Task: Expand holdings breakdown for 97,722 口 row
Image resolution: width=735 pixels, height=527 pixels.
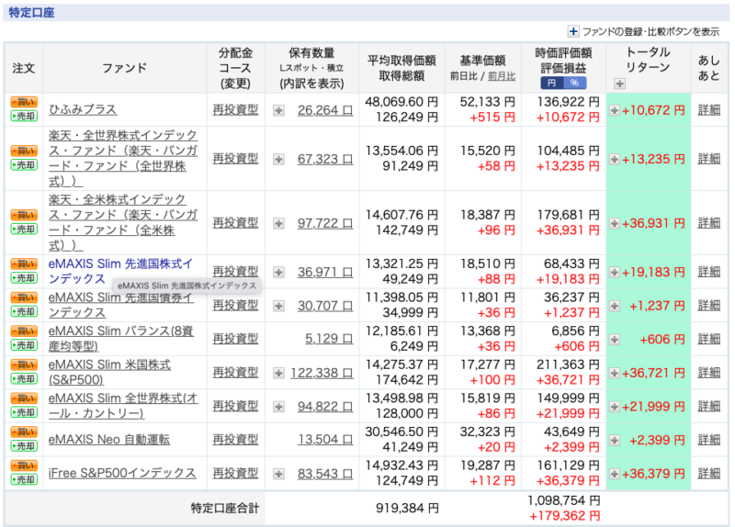Action: tap(279, 223)
